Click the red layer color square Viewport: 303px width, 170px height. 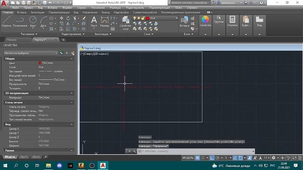coord(148,18)
